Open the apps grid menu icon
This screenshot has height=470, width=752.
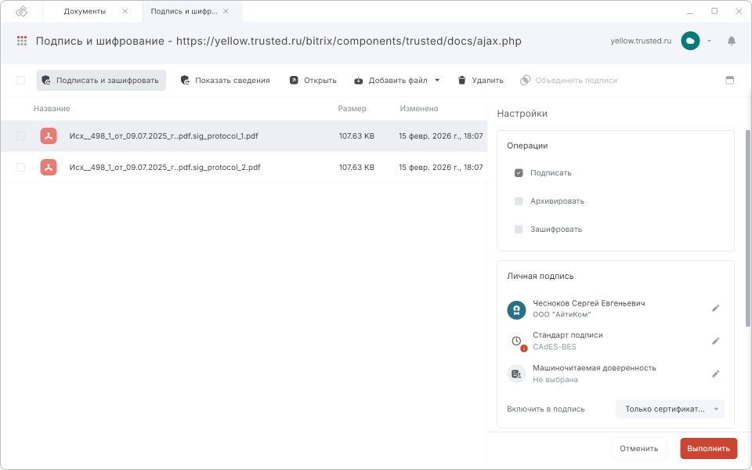(22, 41)
